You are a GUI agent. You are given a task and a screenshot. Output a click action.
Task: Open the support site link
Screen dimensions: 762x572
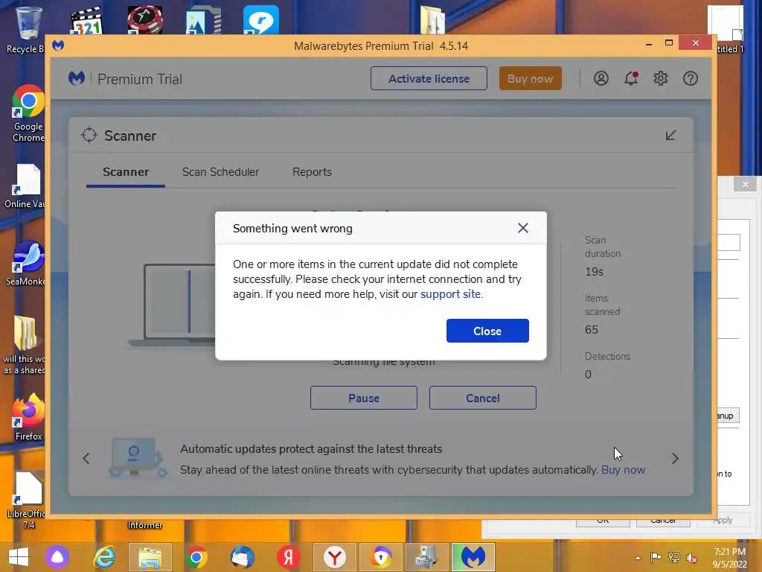point(450,294)
